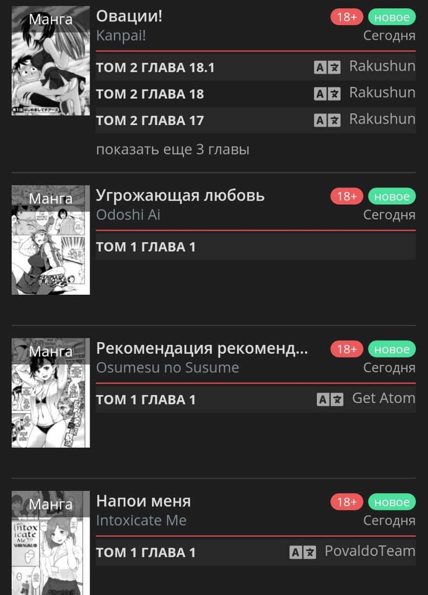Click the translation icon beside Том 2 Глава 18
This screenshot has height=595, width=428.
tap(328, 94)
